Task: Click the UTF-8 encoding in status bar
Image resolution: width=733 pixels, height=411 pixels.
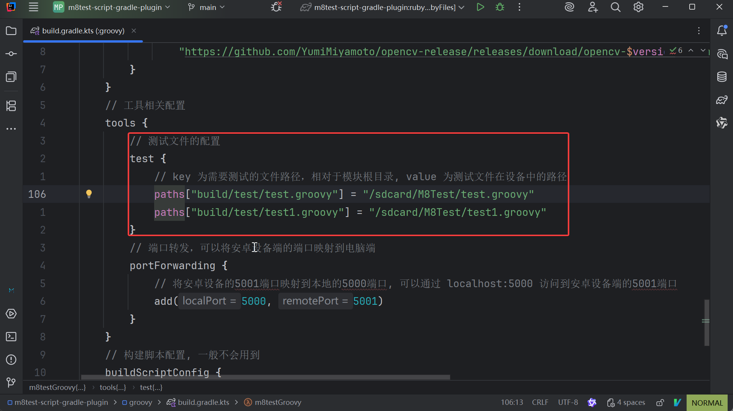Action: pyautogui.click(x=568, y=403)
